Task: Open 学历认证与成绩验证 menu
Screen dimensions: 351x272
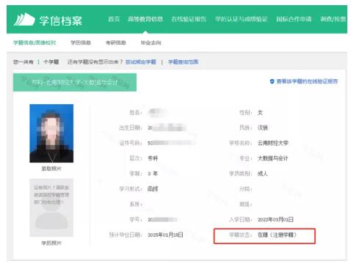Action: tap(241, 19)
